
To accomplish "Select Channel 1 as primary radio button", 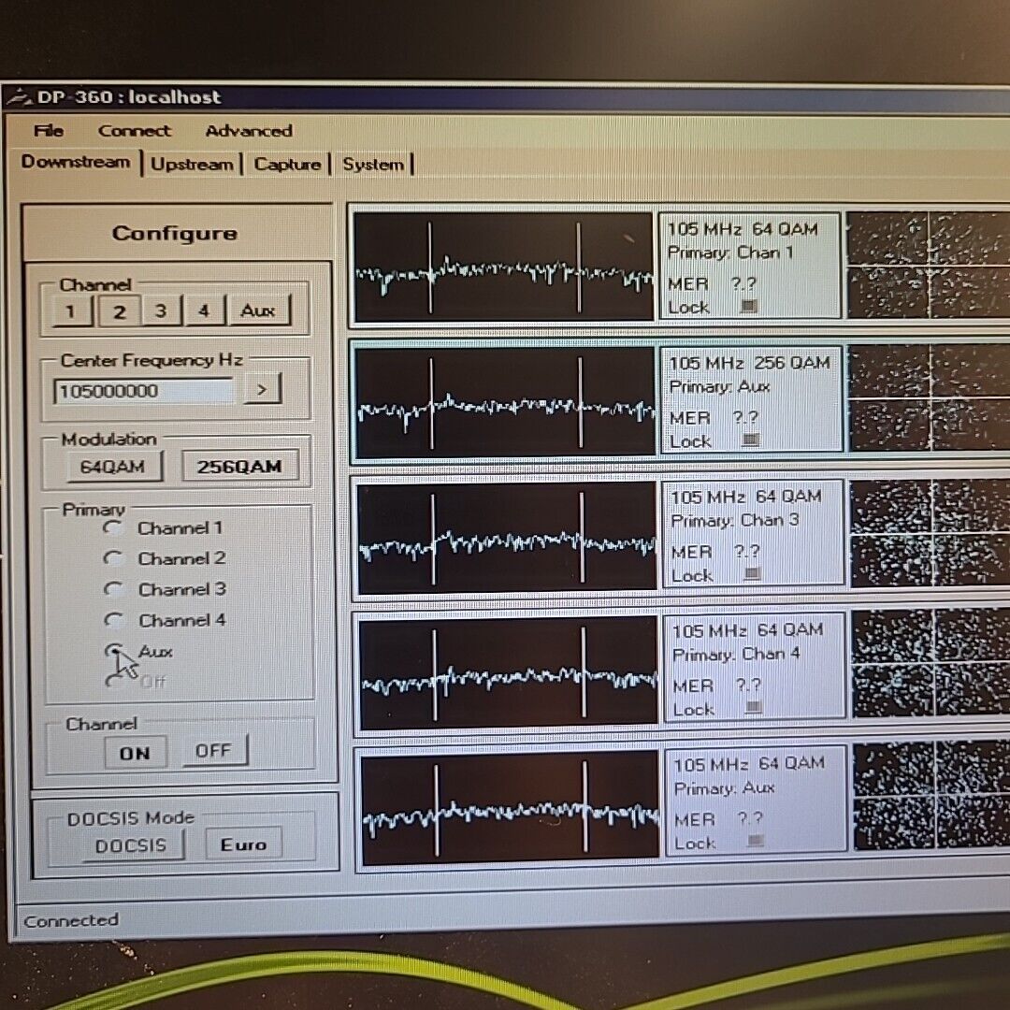I will coord(113,528).
